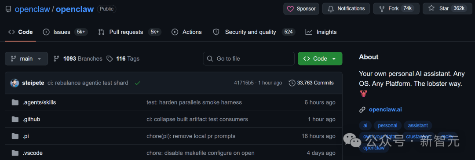This screenshot has width=475, height=160.
Task: Open the .agents/skills folder
Action: 39,102
